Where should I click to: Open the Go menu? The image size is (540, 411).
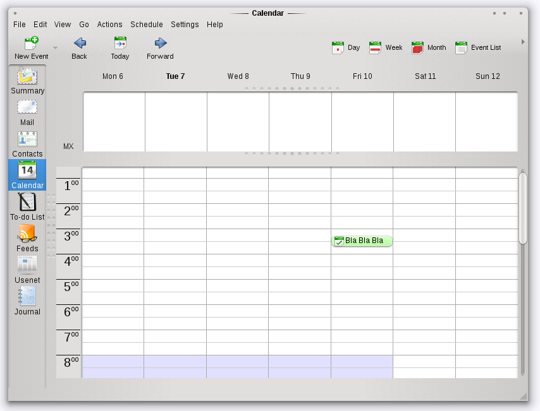[x=84, y=25]
